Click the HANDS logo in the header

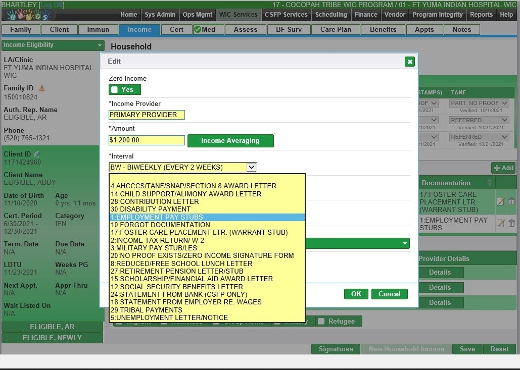tap(28, 15)
